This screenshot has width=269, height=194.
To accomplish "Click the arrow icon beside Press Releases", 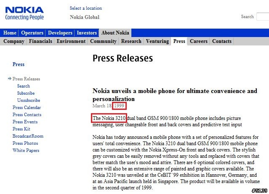I will (9, 79).
